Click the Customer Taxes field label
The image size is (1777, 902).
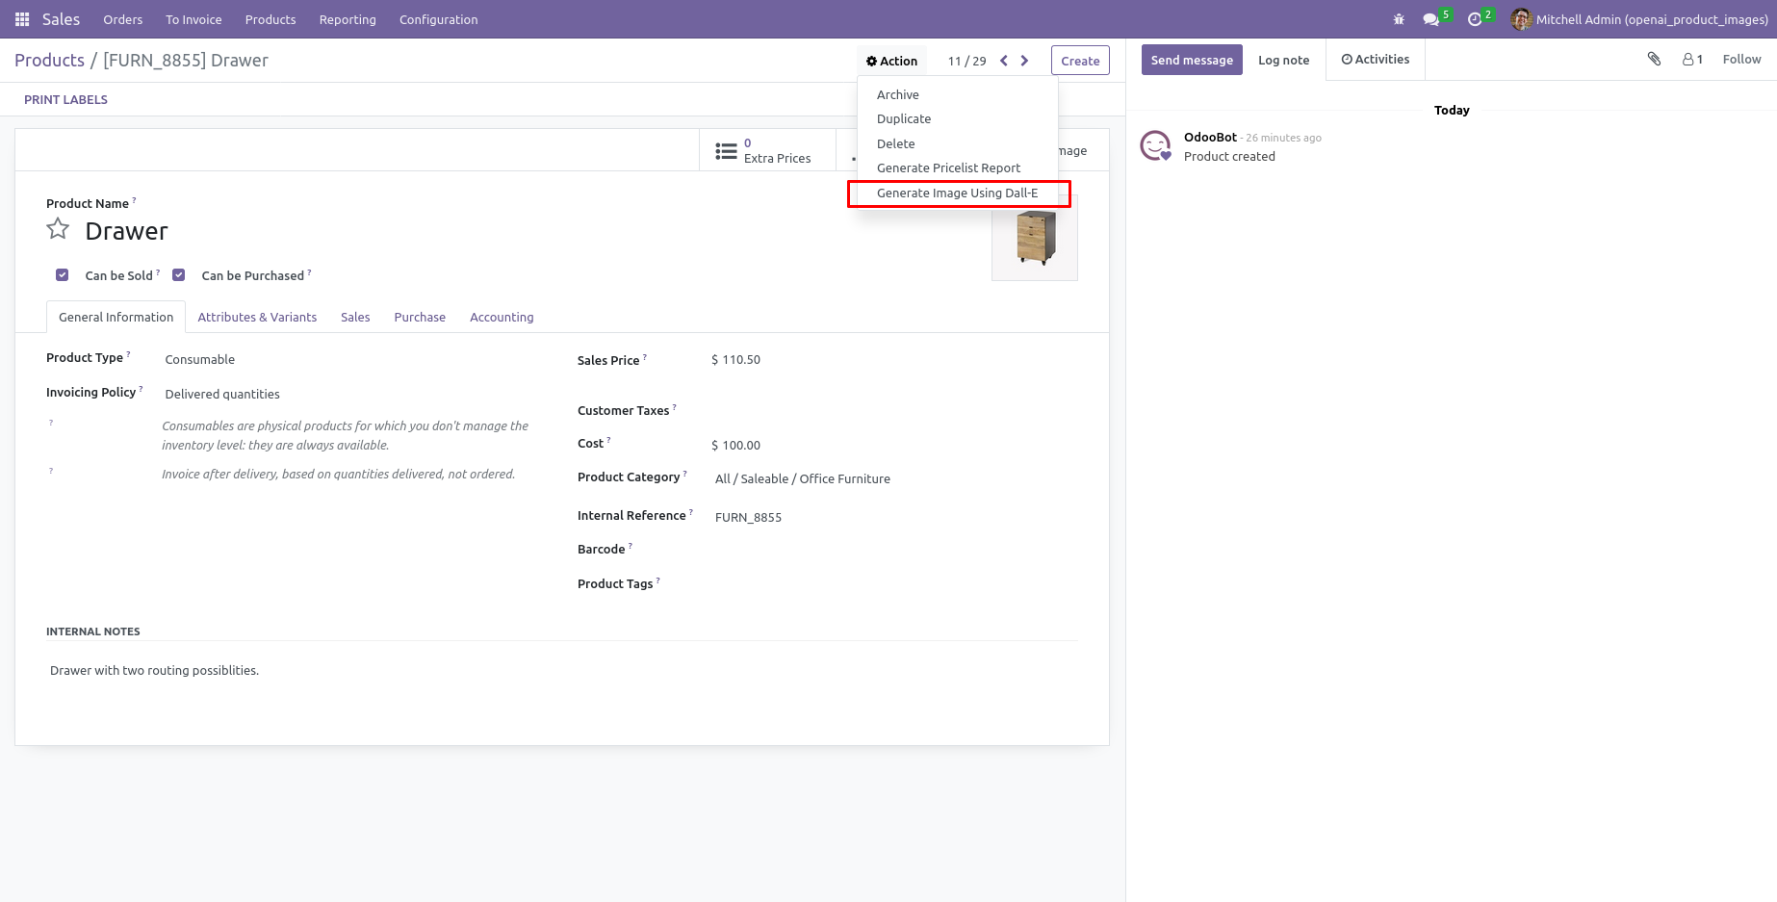623,411
